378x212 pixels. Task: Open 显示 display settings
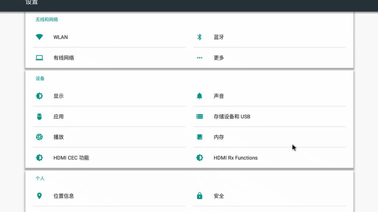(109, 96)
